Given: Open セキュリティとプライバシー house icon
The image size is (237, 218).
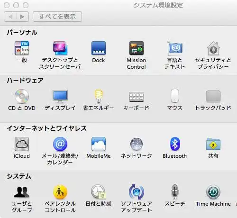Looking at the screenshot, I should (213, 48).
